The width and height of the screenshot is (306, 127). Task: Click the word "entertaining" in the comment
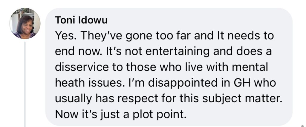(x=171, y=52)
